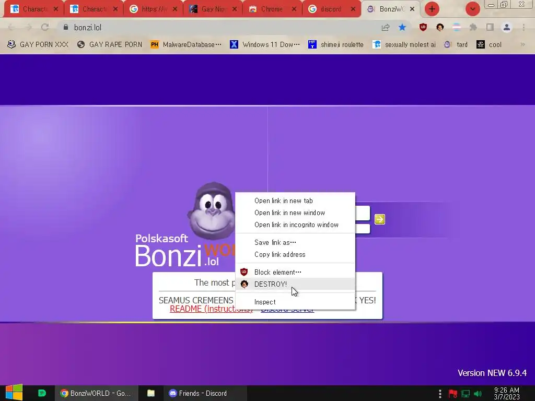This screenshot has height=401, width=535.
Task: Click the forward navigation arrow
Action: (x=28, y=27)
